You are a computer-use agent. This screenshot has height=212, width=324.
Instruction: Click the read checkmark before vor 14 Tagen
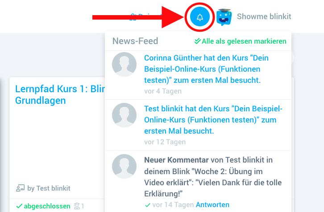148,205
